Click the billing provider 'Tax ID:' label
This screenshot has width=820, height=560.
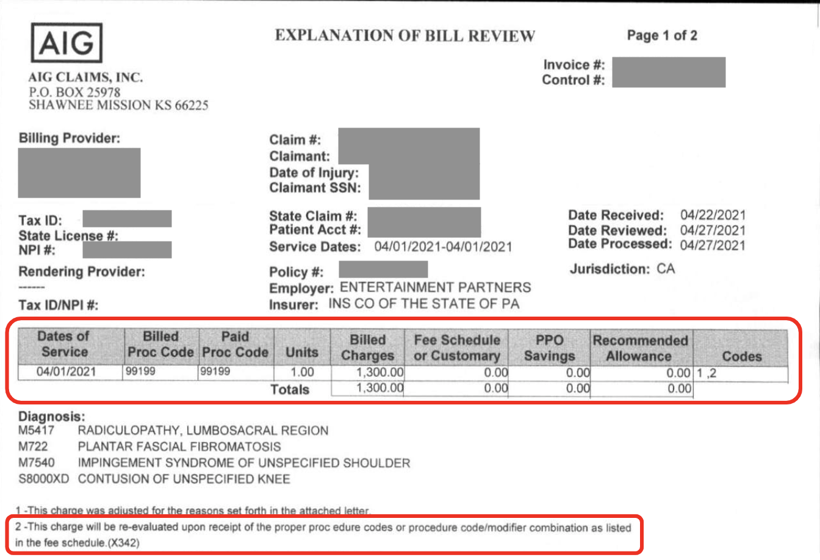[40, 221]
